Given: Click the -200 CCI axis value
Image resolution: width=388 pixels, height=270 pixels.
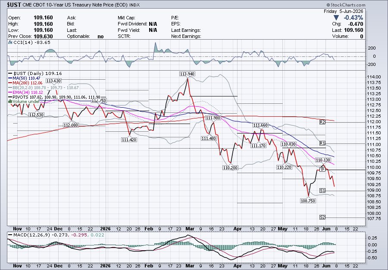Looking at the screenshot, I should click(371, 64).
